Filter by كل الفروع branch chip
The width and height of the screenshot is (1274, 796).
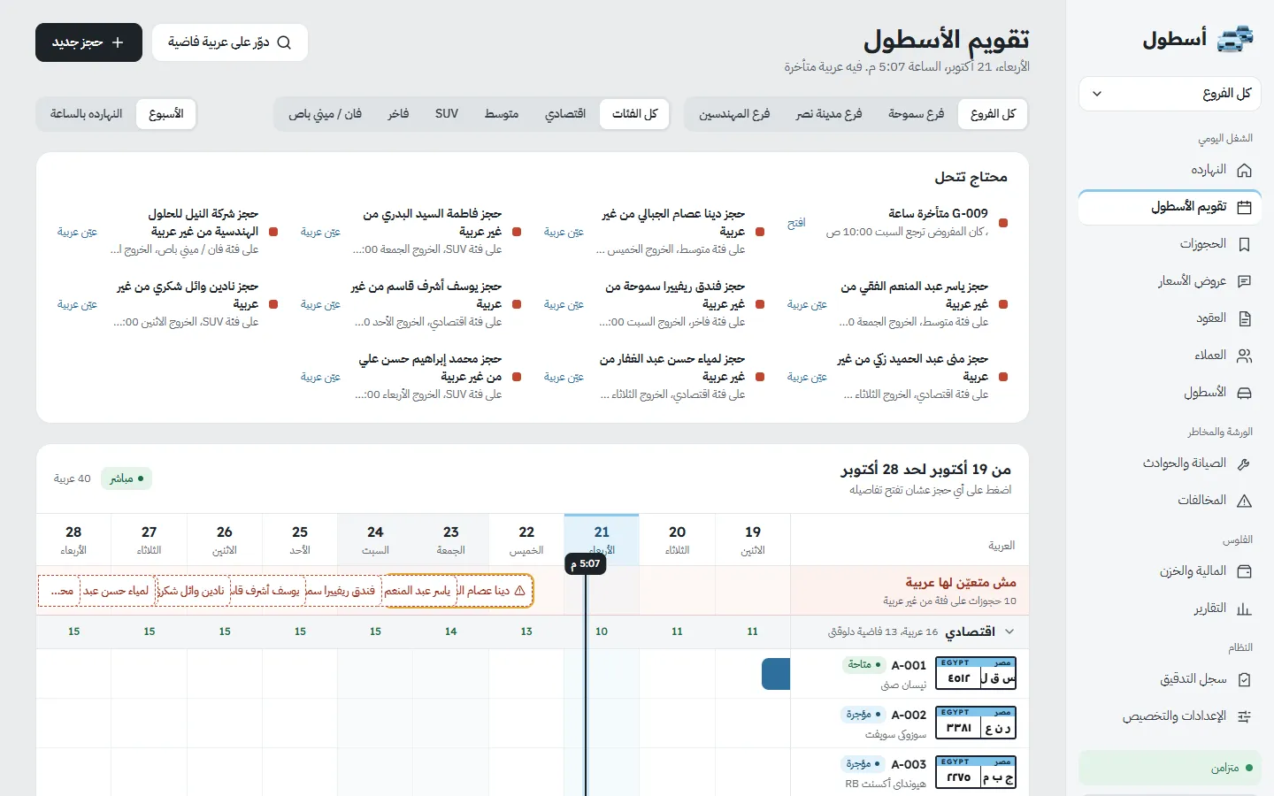click(x=993, y=114)
